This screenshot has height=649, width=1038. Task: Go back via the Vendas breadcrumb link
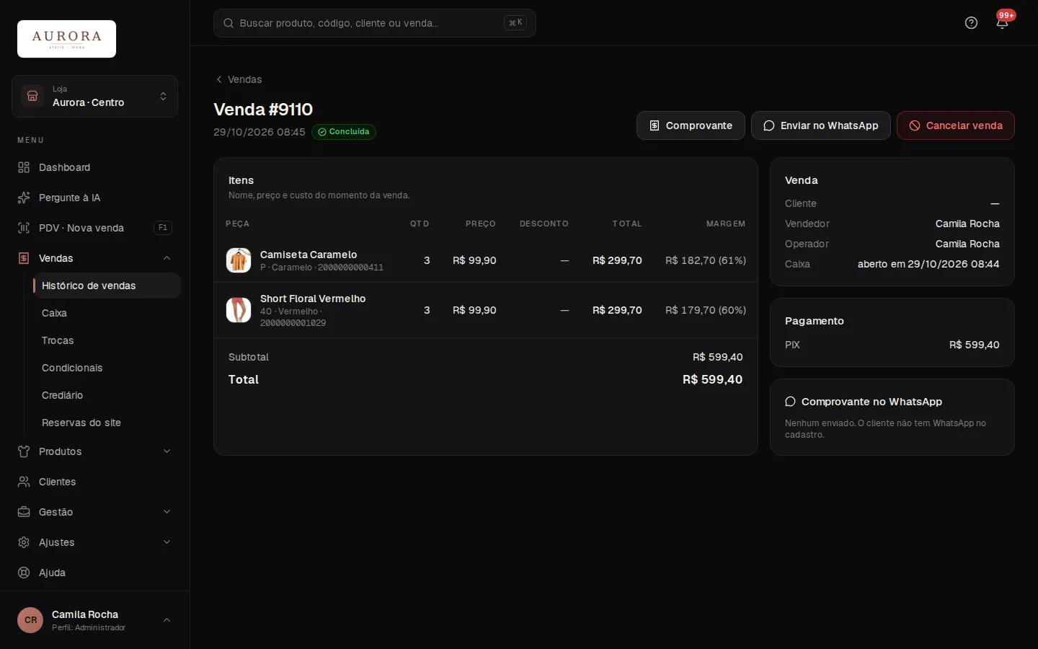pos(239,79)
